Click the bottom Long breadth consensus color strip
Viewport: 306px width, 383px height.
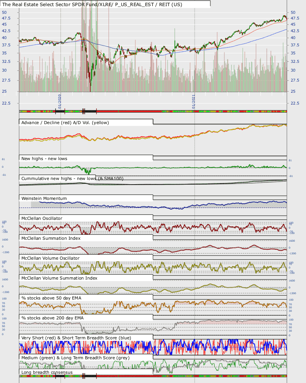pos(153,376)
